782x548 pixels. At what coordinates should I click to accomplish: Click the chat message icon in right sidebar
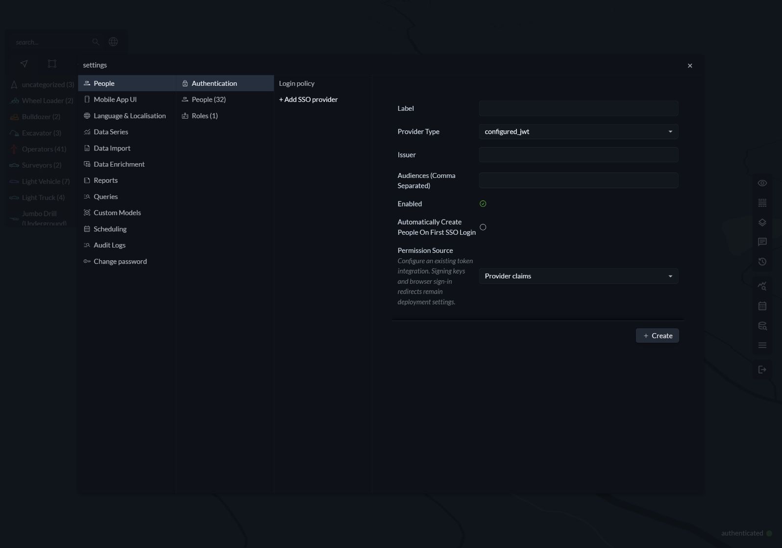click(x=762, y=242)
